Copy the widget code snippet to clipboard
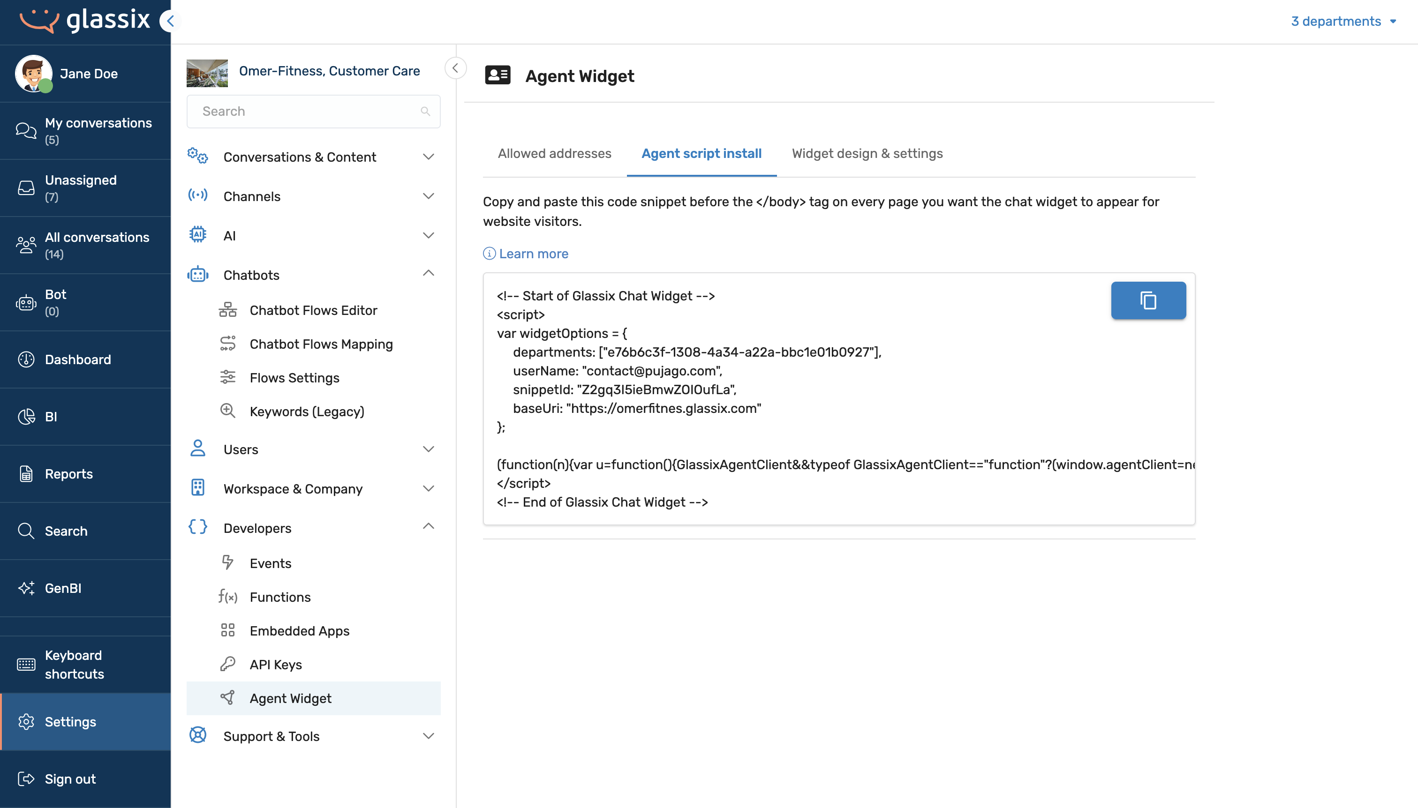 [1148, 300]
